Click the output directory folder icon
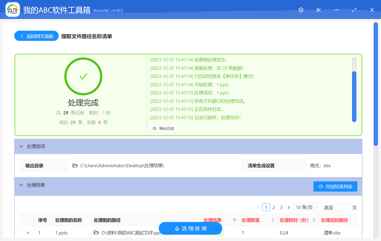Viewport: 381px width, 241px height. click(75, 166)
